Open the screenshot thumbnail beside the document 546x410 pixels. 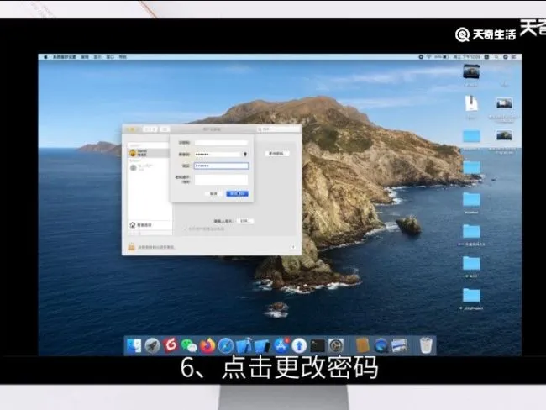[504, 103]
